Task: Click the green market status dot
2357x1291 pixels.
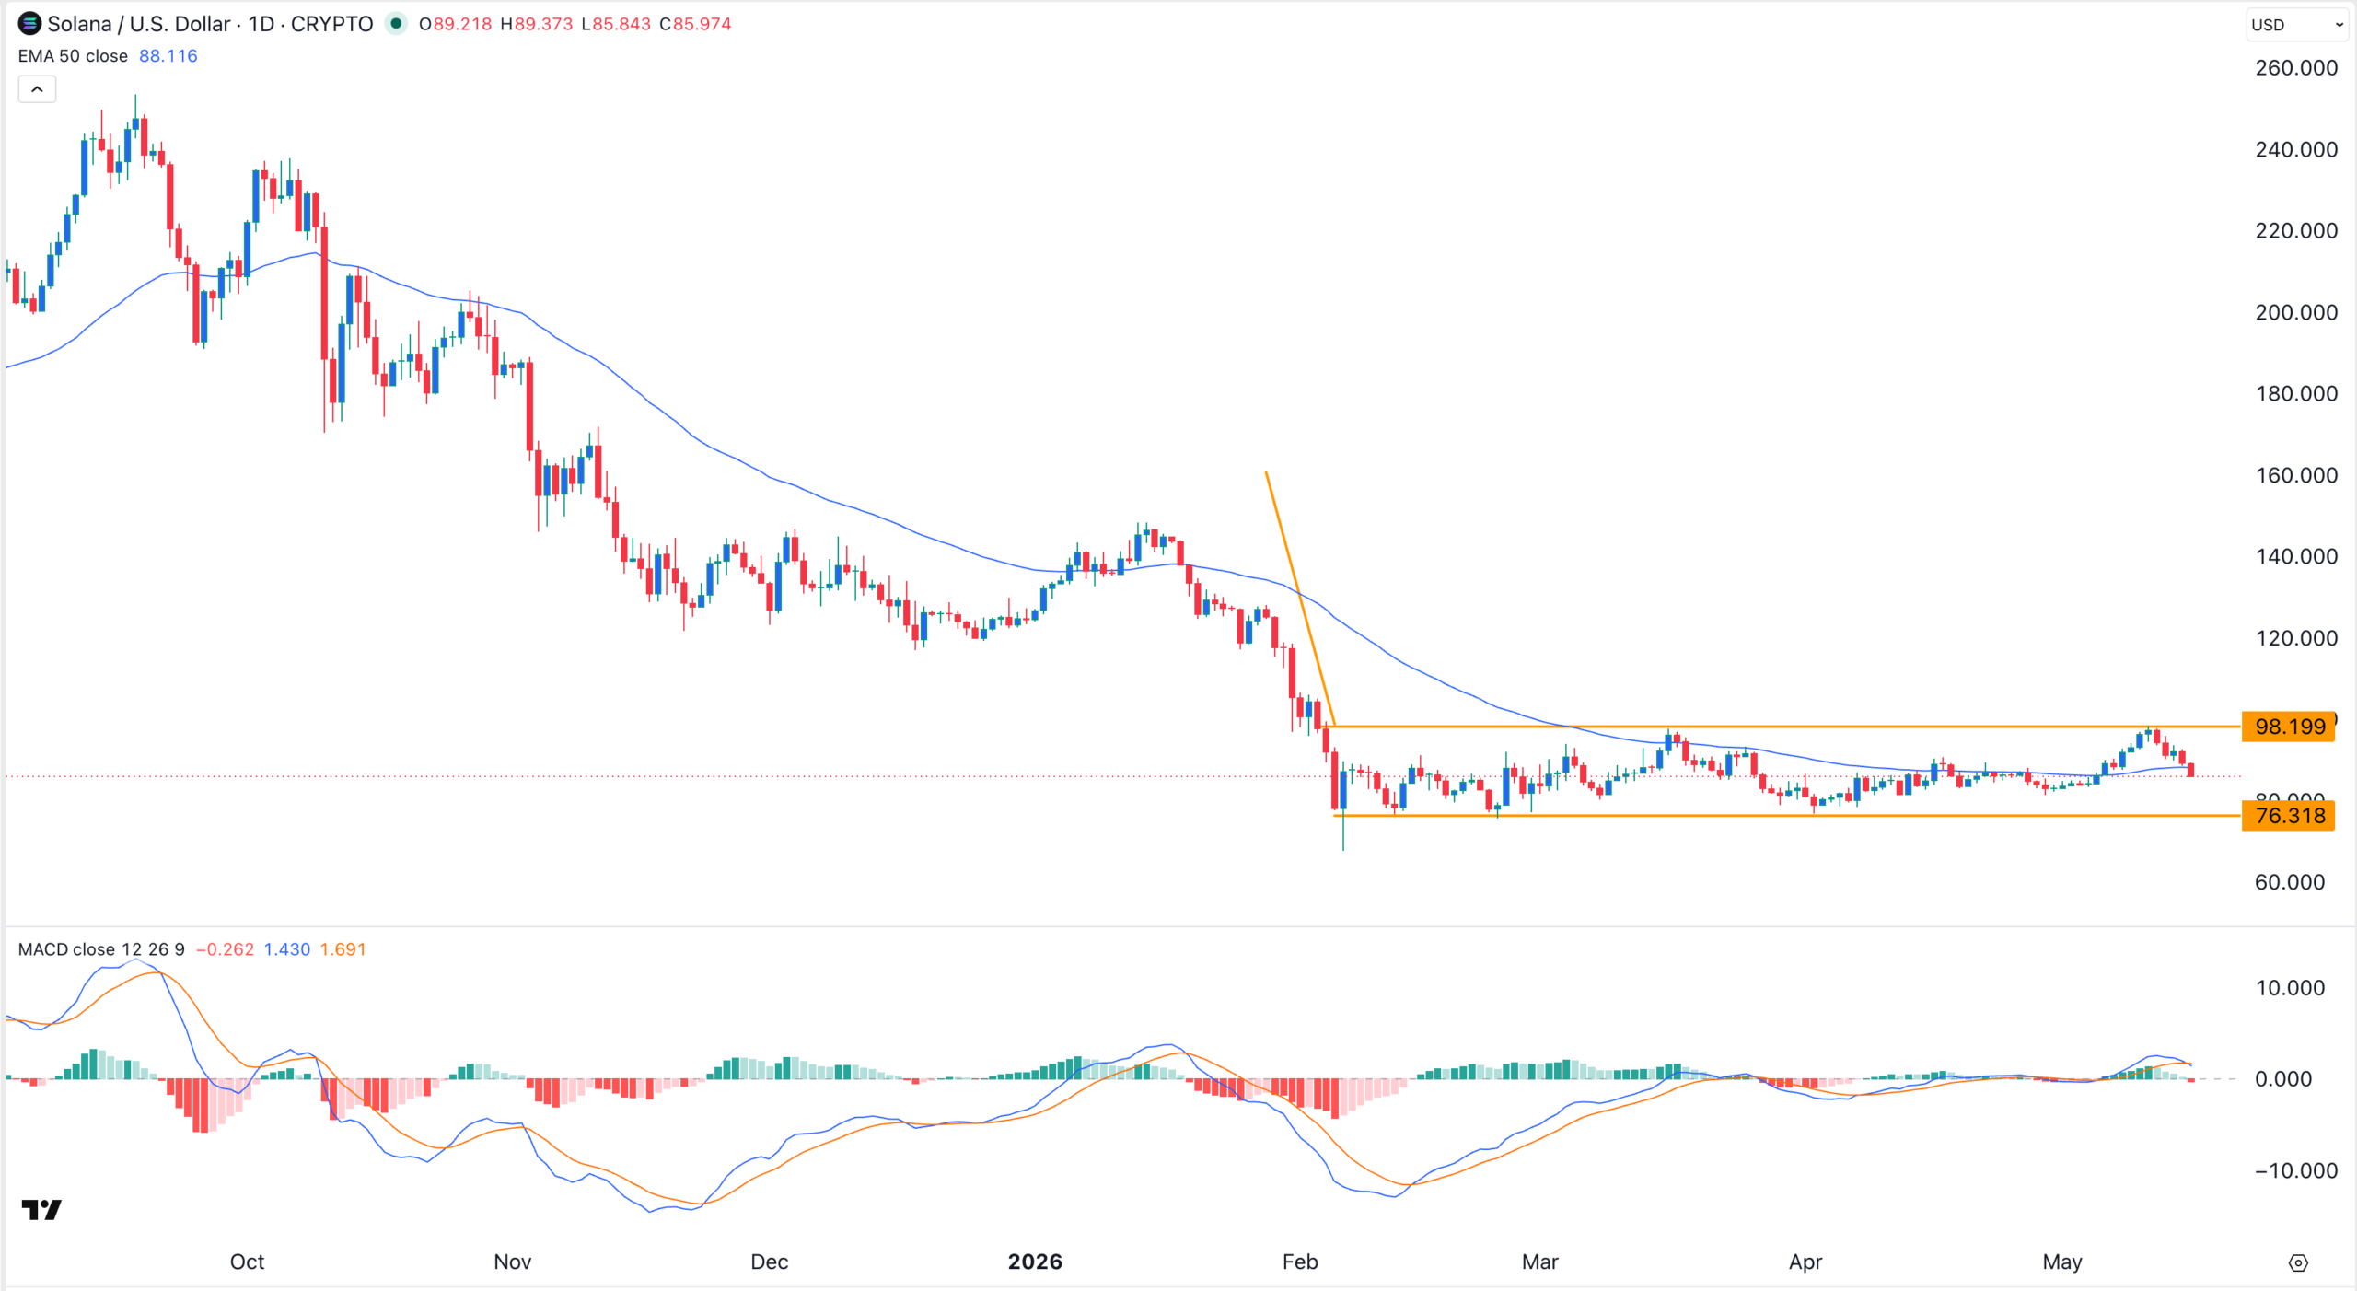Action: tap(396, 24)
